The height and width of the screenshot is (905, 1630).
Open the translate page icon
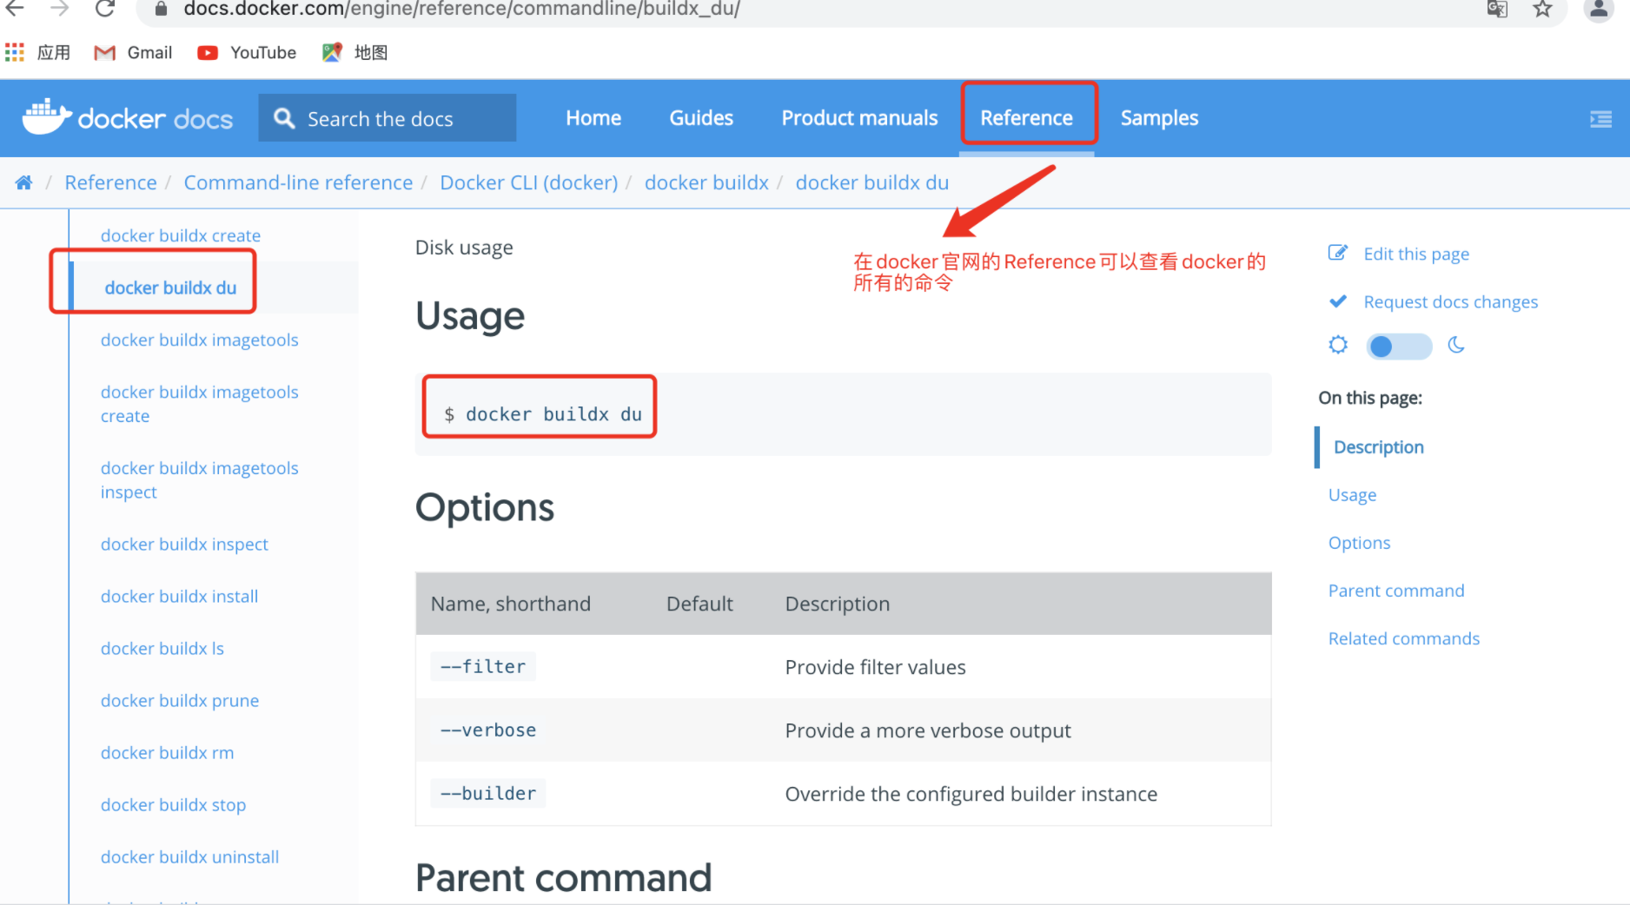1497,10
